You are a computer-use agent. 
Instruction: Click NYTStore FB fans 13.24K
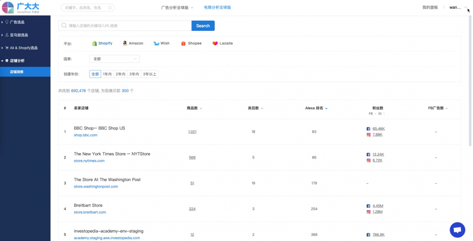pyautogui.click(x=378, y=155)
